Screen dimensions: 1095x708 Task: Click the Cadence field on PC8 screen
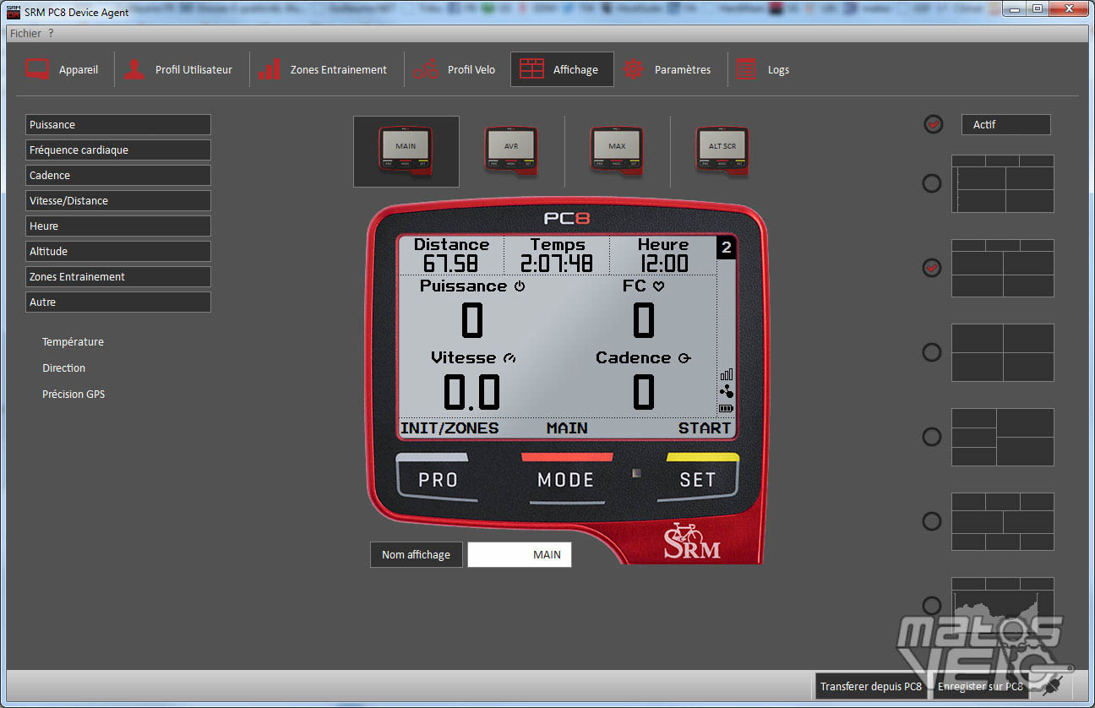(643, 381)
